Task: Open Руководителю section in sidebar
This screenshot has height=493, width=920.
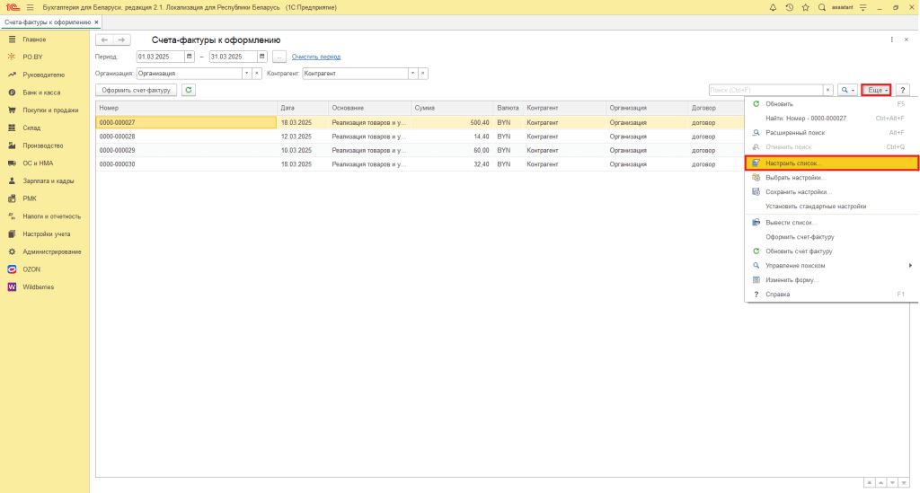Action: point(45,75)
